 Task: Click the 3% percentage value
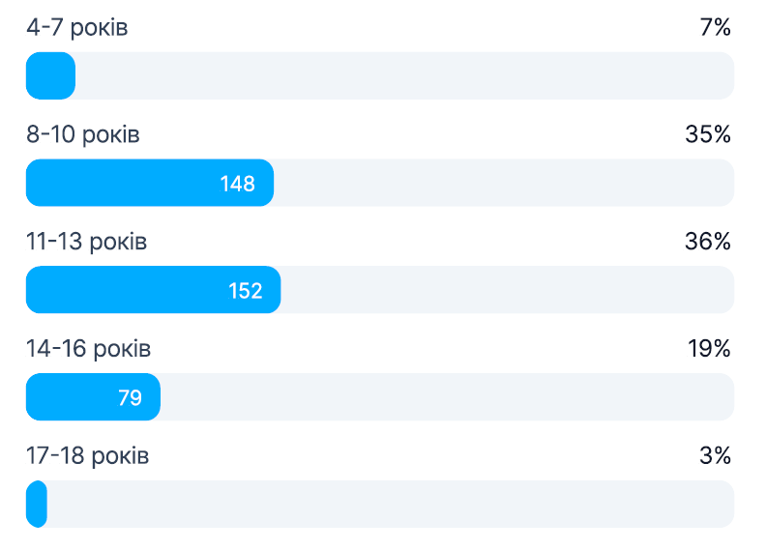pos(715,455)
